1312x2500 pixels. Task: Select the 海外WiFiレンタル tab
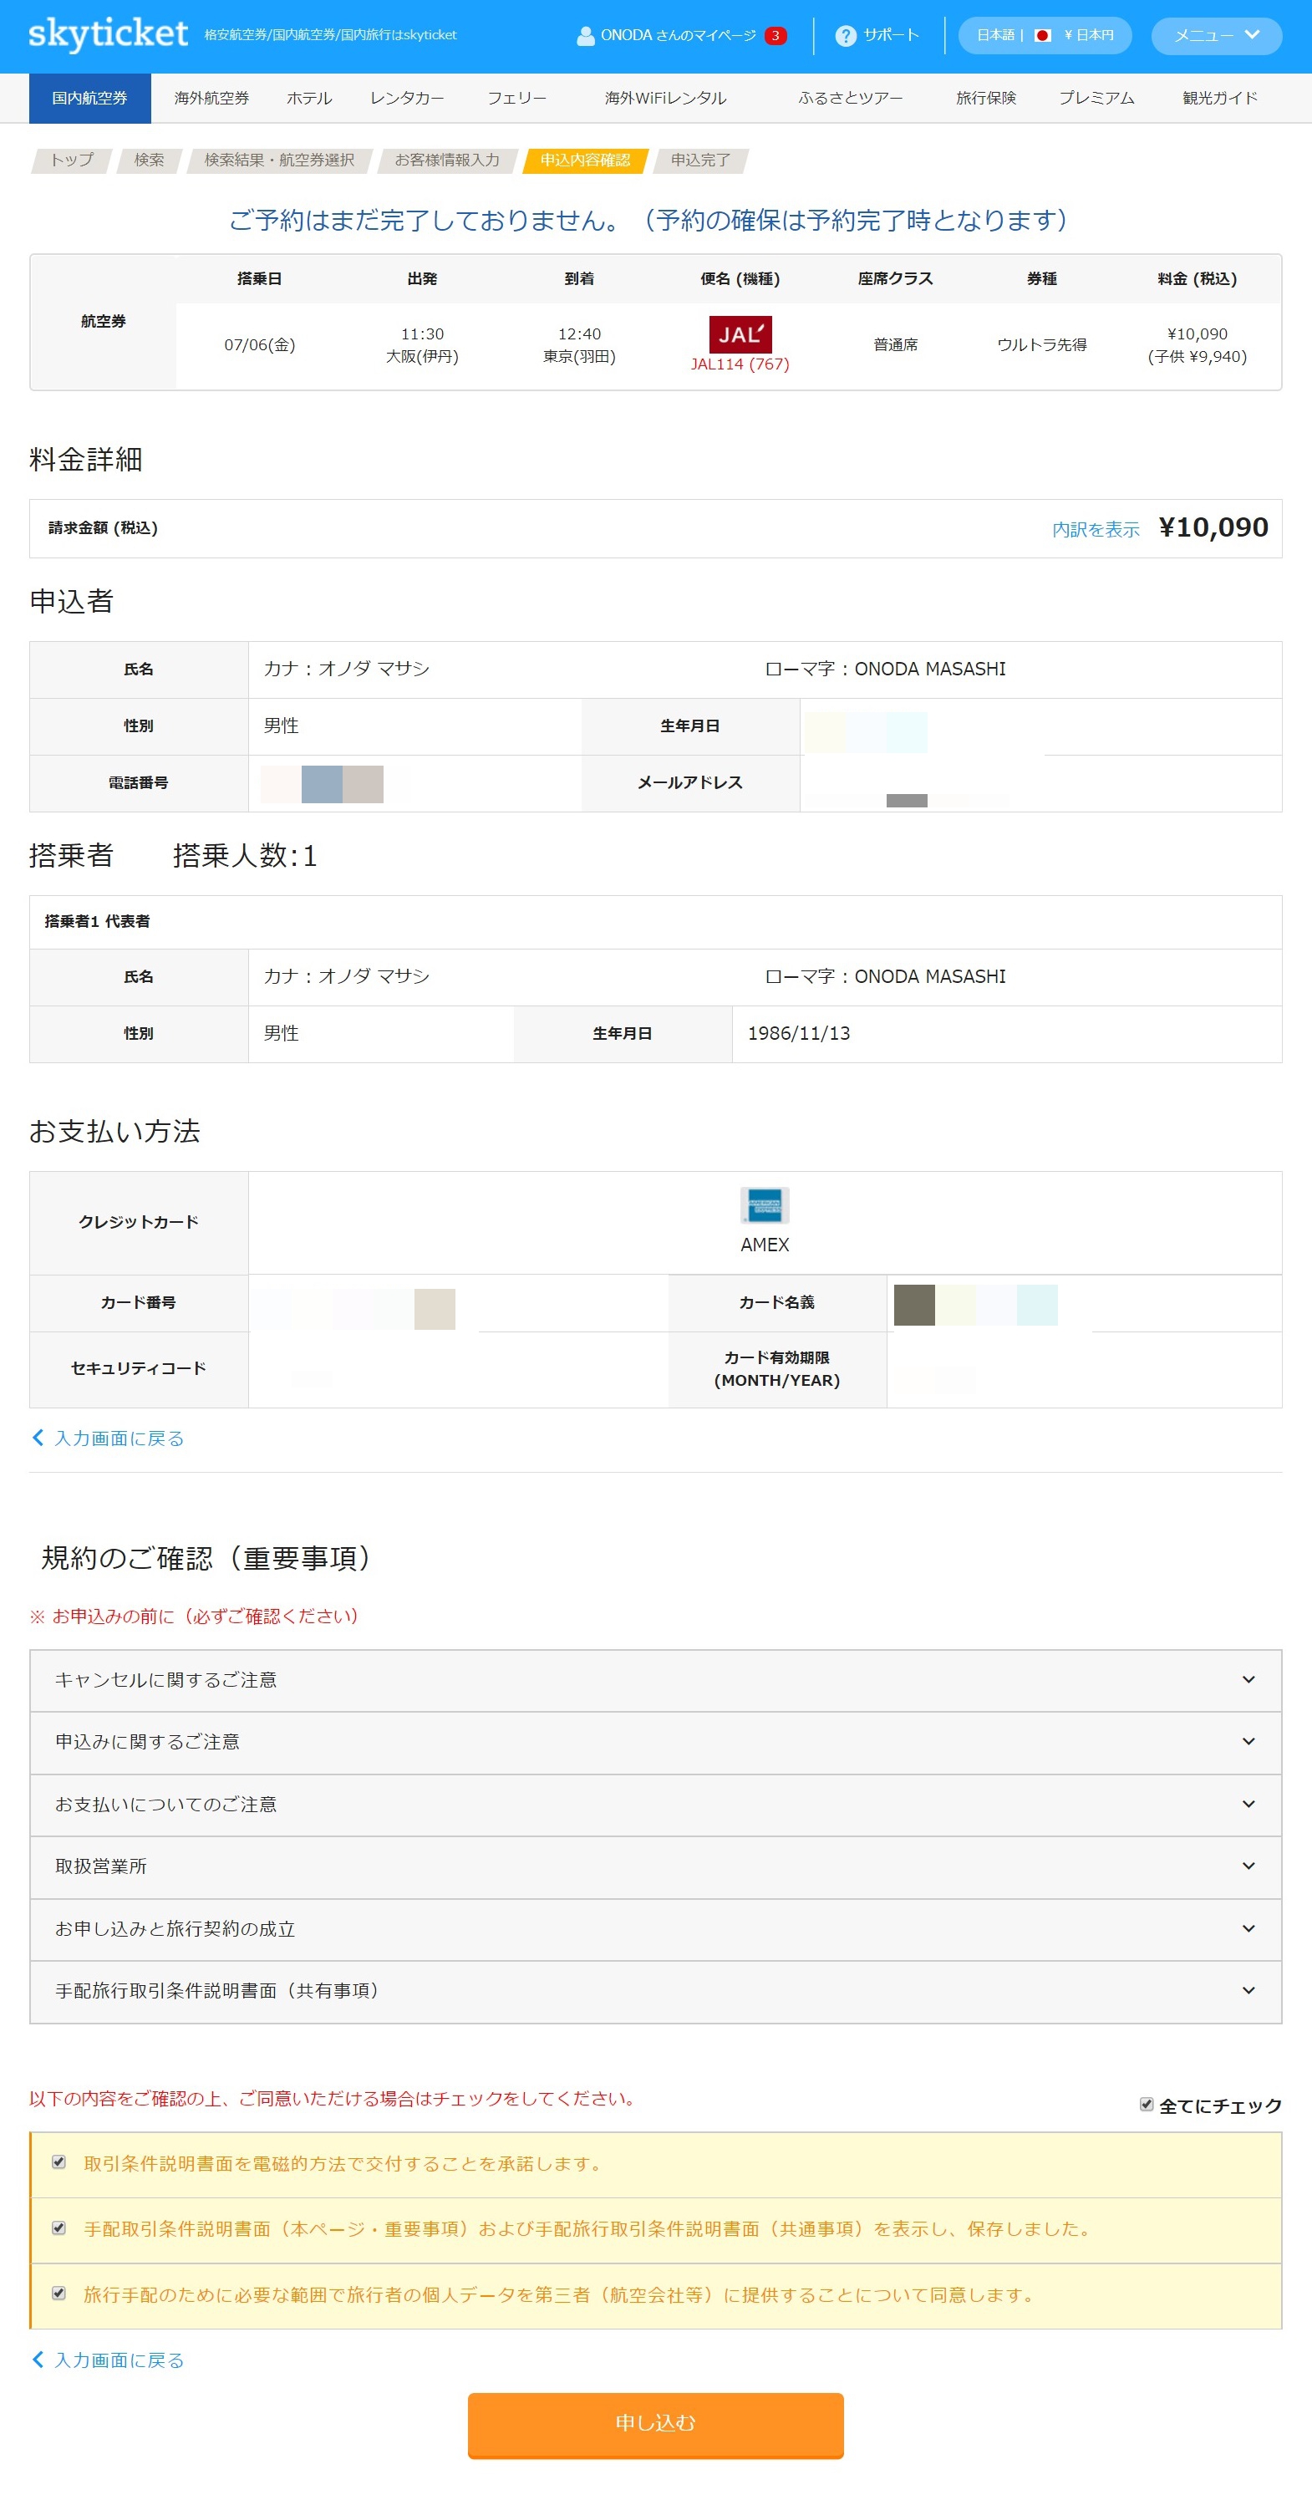tap(666, 98)
